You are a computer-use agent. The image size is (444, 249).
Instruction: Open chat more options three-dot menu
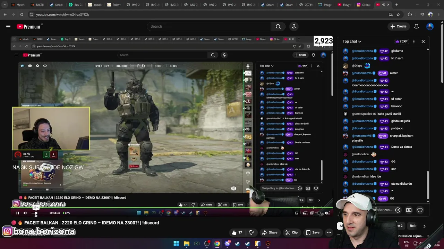coord(414,41)
